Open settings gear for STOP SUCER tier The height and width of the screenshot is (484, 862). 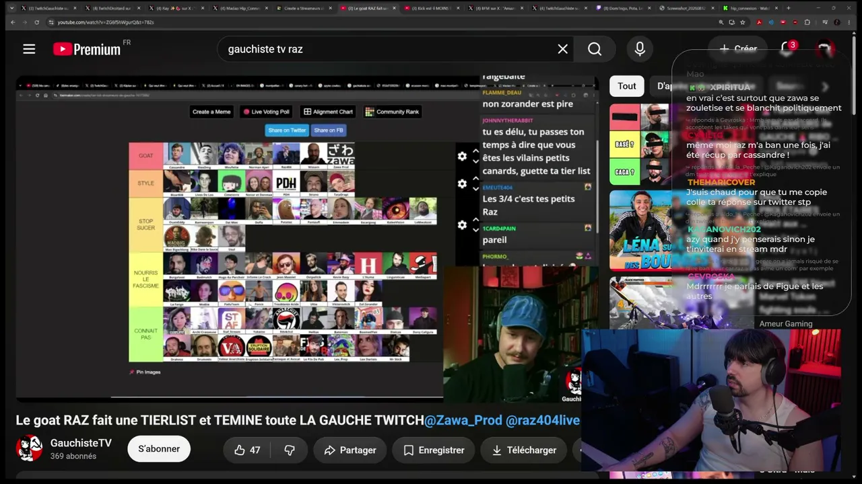click(462, 225)
